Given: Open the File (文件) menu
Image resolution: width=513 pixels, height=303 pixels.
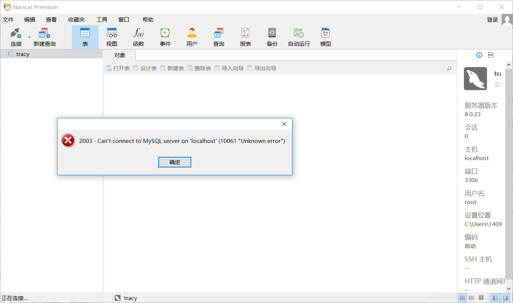Looking at the screenshot, I should pos(8,20).
